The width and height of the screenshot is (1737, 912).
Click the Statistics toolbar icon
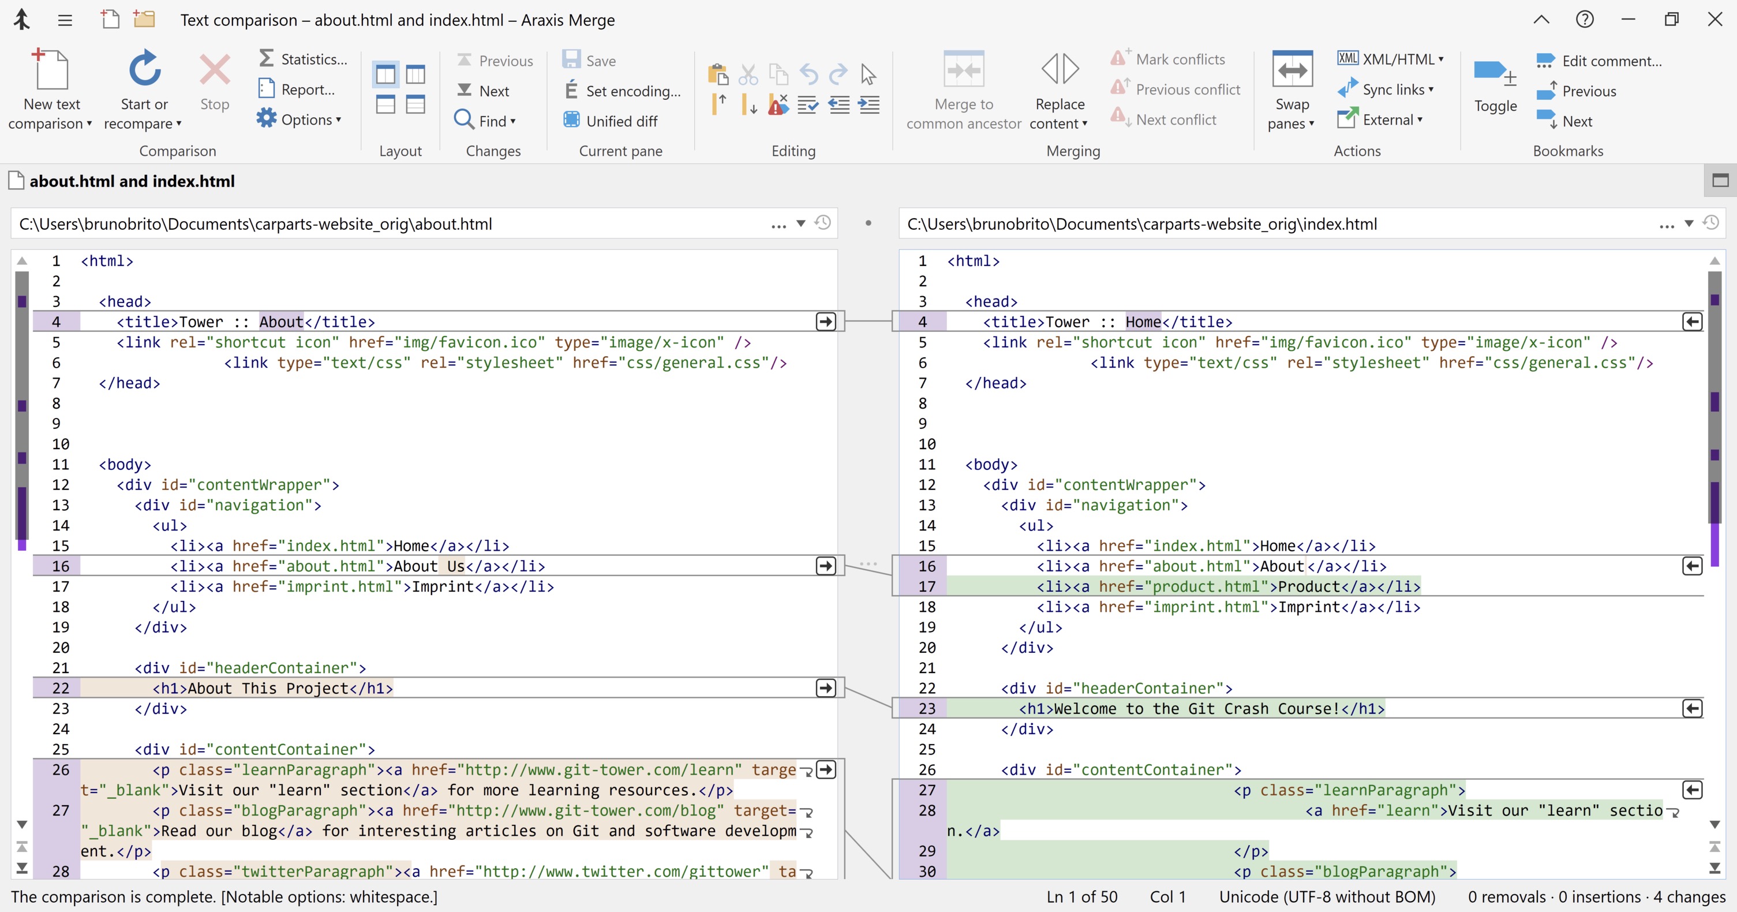267,59
